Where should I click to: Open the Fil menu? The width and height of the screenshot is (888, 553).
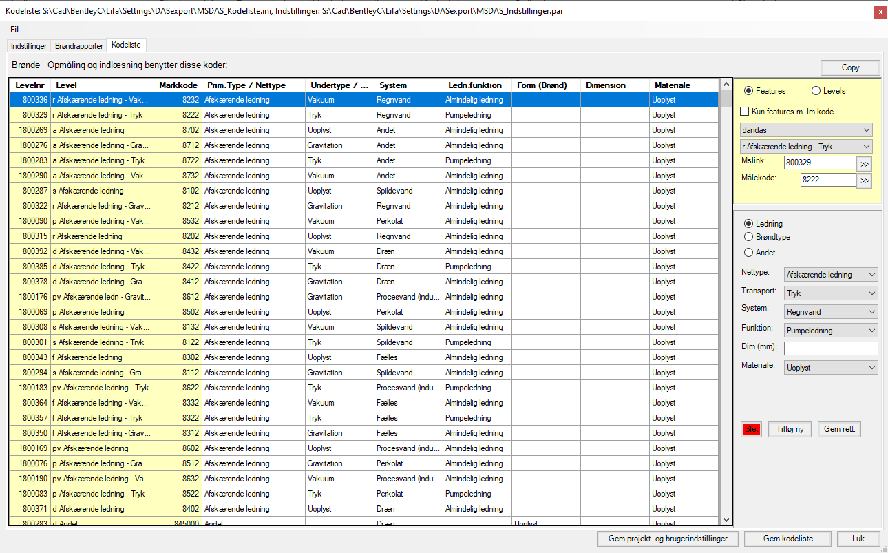[14, 30]
